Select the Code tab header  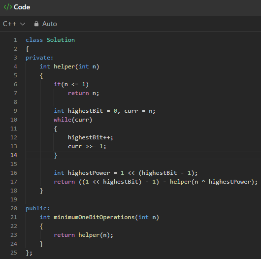pyautogui.click(x=17, y=7)
